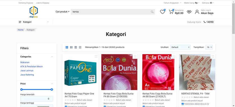Viewport: 235px width, 107px height.
Task: Filter by Jasa Lainnya category
Action: 27,70
